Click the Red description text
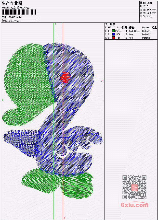Screen dimensions: 158x220 130,38
